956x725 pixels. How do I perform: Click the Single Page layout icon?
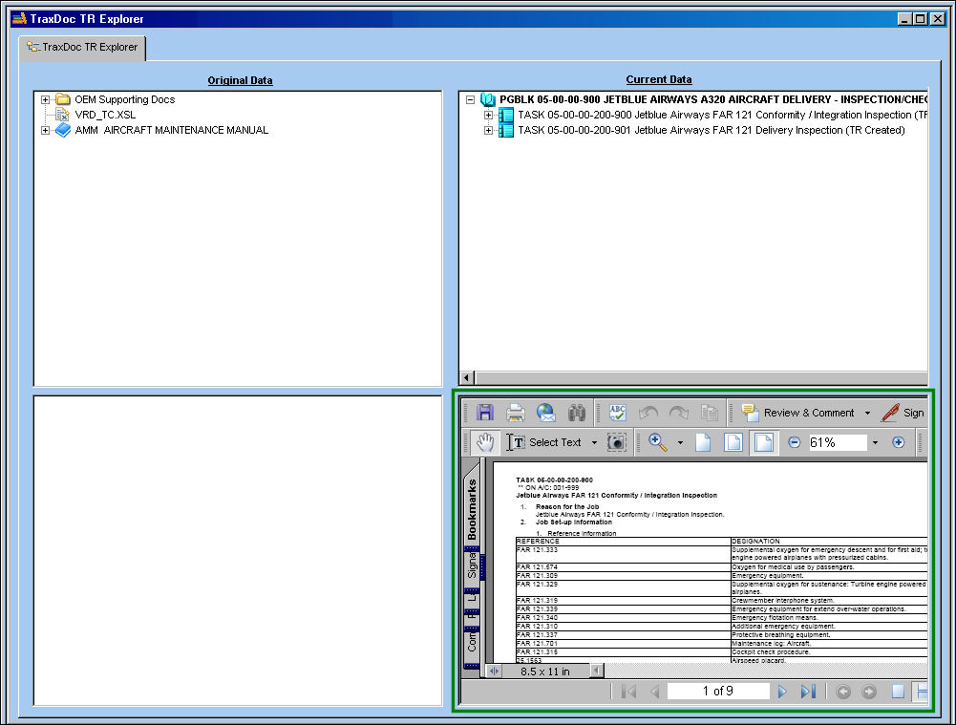click(898, 691)
